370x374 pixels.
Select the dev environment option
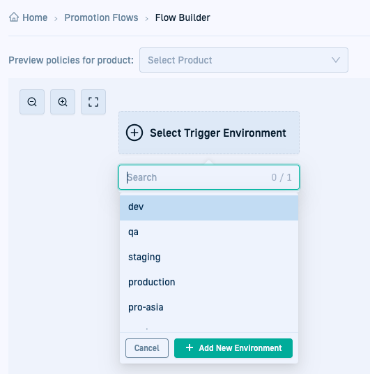[x=209, y=207]
